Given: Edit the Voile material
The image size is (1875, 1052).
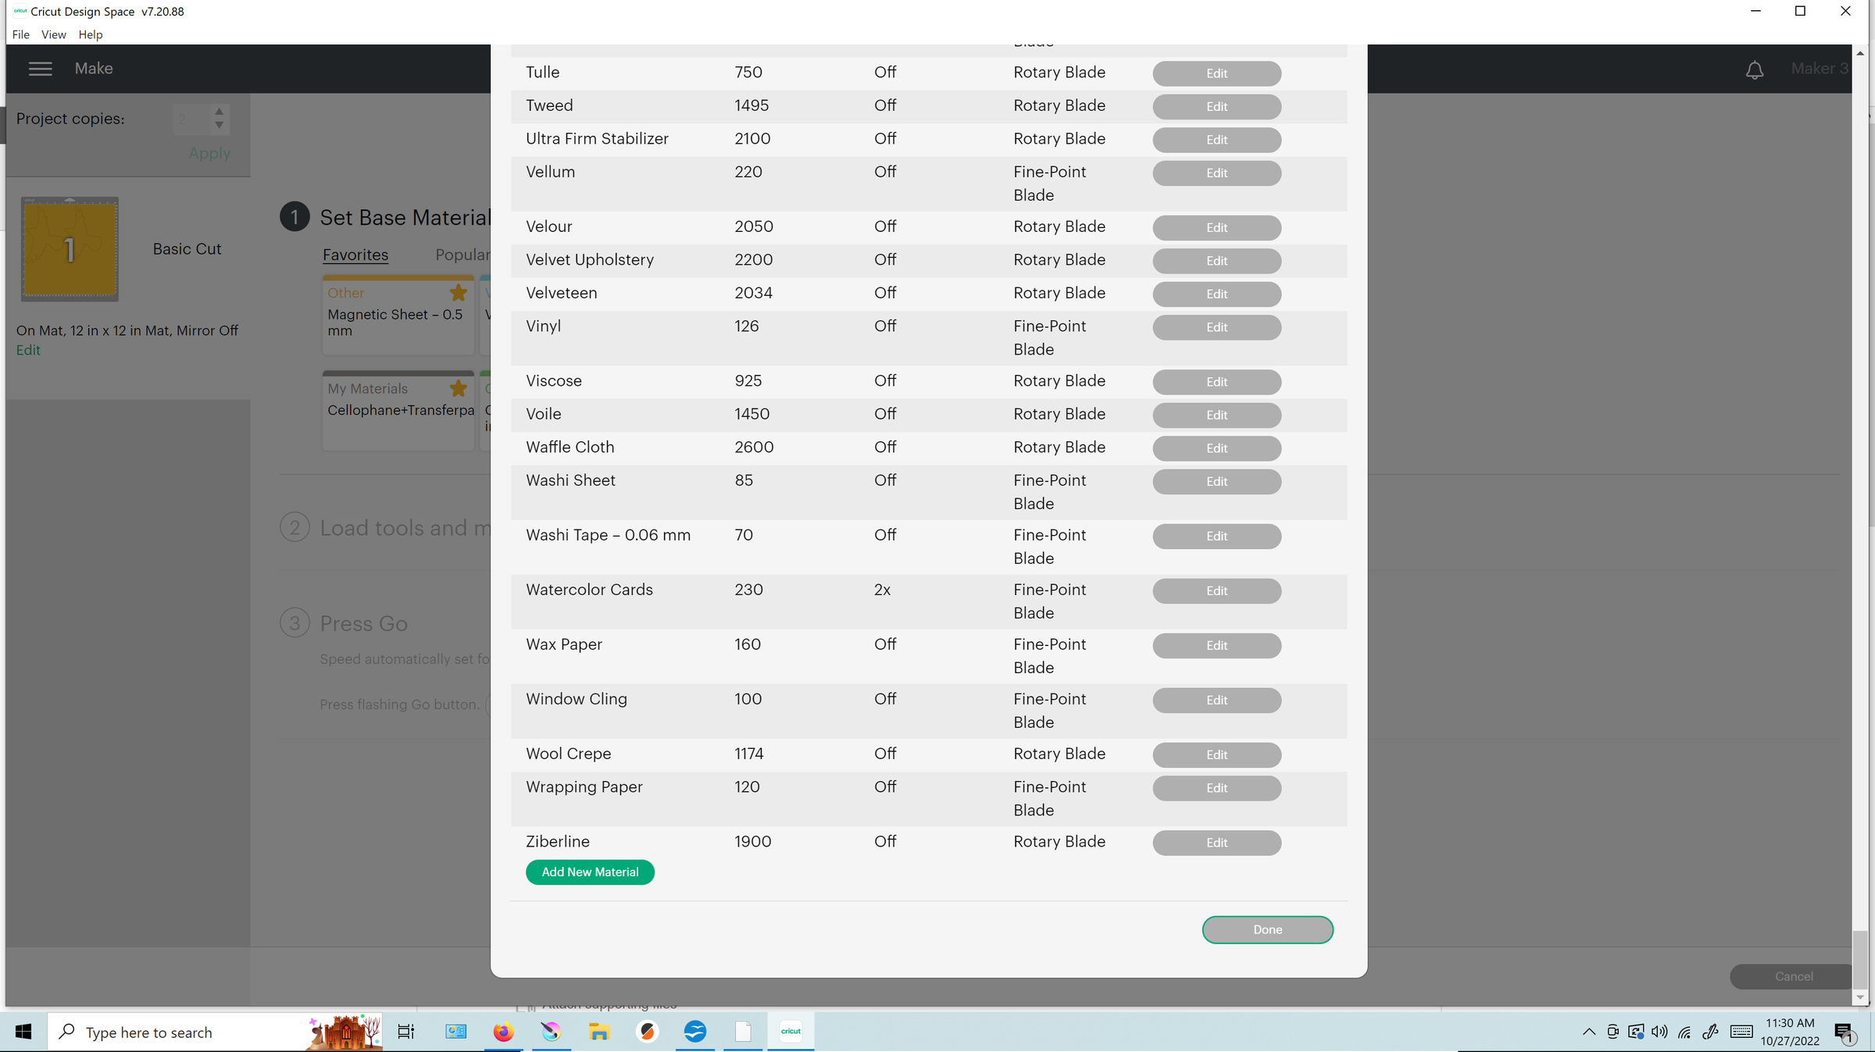Looking at the screenshot, I should 1216,415.
